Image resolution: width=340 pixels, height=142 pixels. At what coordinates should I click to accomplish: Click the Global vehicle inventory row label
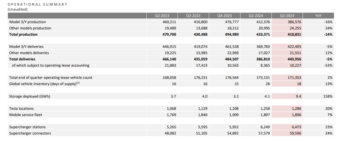coord(45,84)
